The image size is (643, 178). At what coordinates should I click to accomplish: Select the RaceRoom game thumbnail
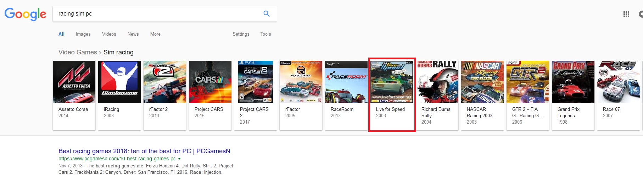point(346,82)
